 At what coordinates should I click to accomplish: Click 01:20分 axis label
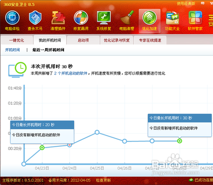tap(15, 103)
